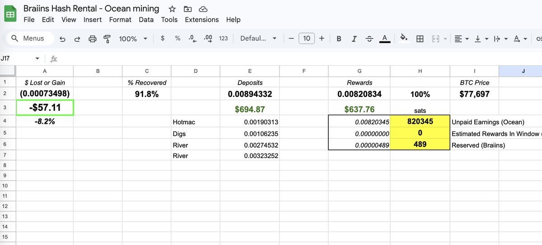Open the Default font dropdown
542x245 pixels.
tap(258, 38)
